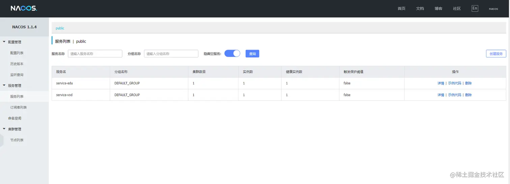Click the 查询 button
The height and width of the screenshot is (184, 510).
click(252, 54)
